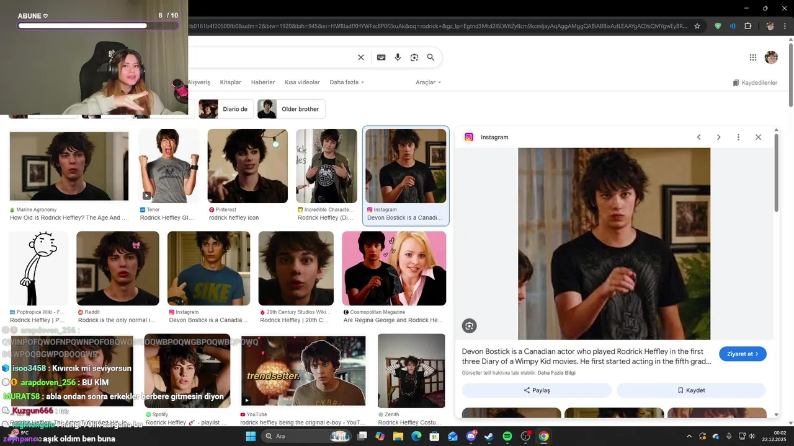This screenshot has height=446, width=794.
Task: Click the Chrome icon in the taskbar
Action: pyautogui.click(x=543, y=436)
